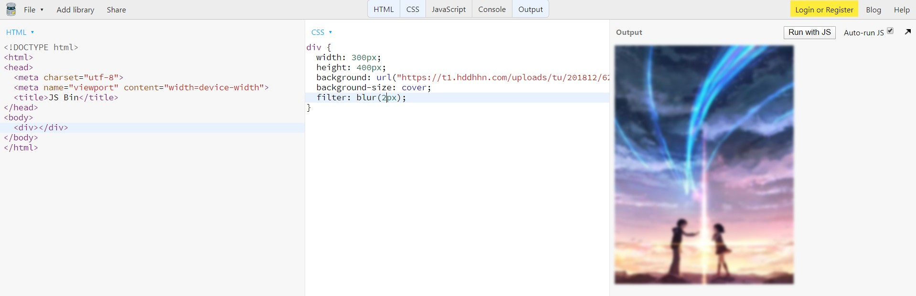Toggle the Console panel tab
Image resolution: width=916 pixels, height=296 pixels.
point(492,9)
